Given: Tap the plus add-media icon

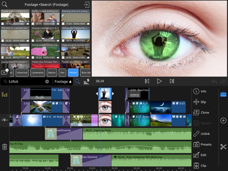Looking at the screenshot, I should pyautogui.click(x=223, y=121).
